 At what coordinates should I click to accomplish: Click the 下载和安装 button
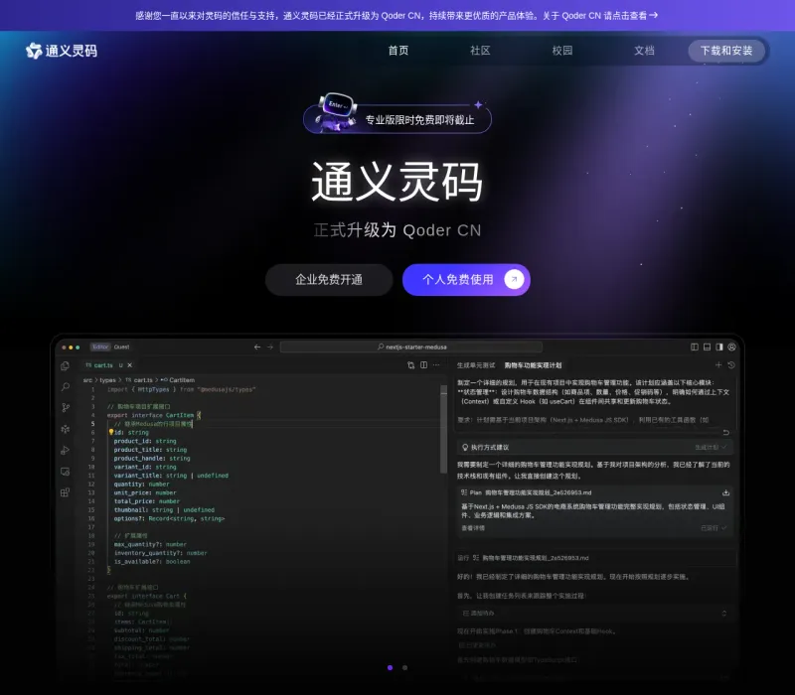coord(726,51)
